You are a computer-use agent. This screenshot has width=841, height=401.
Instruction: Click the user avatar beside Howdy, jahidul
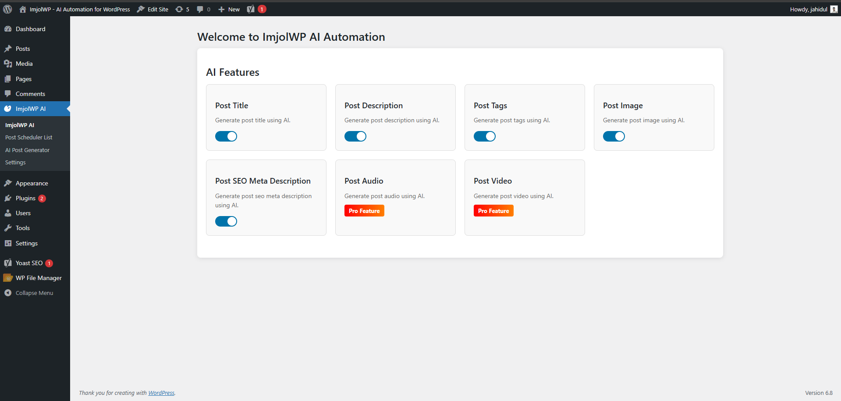[x=834, y=9]
